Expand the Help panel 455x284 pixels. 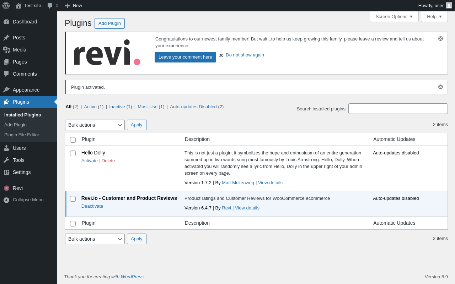(434, 16)
